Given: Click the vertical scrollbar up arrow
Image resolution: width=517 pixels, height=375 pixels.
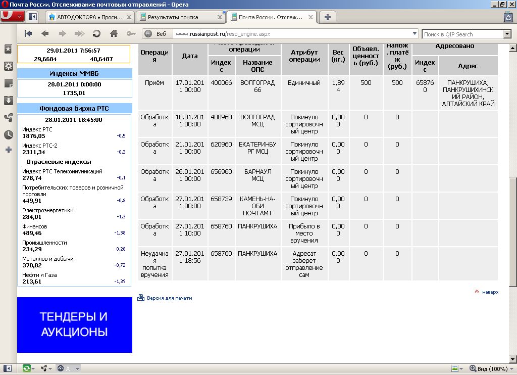Looking at the screenshot, I should pyautogui.click(x=512, y=49).
